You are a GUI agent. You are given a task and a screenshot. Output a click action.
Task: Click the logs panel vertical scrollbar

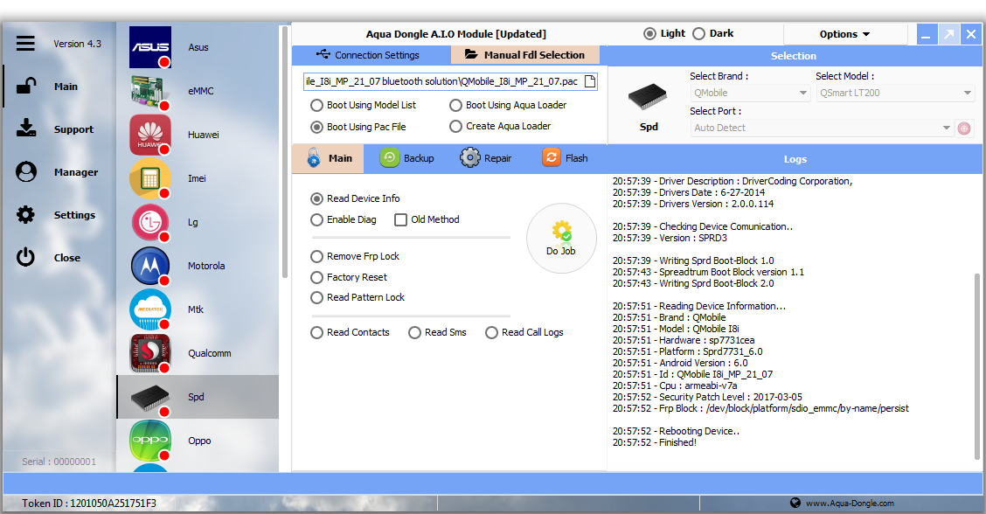976,367
